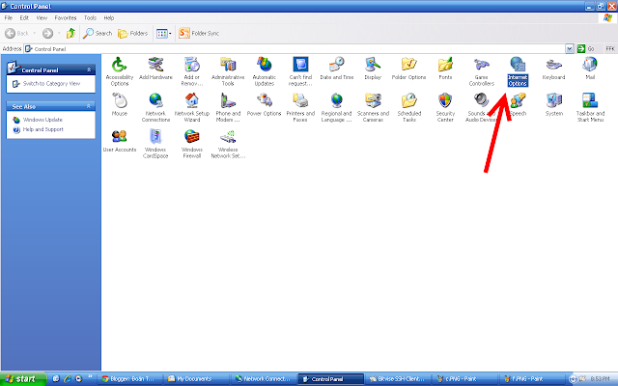
Task: Open Game Controllers applet
Action: pos(482,70)
